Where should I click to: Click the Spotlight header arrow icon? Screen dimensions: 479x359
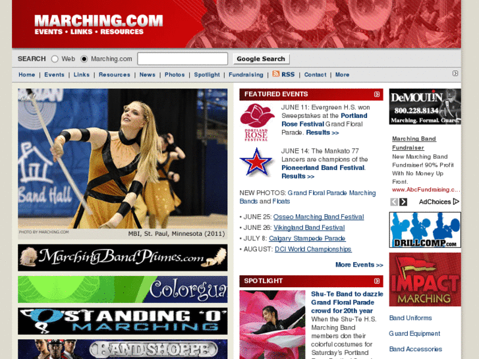pos(377,281)
